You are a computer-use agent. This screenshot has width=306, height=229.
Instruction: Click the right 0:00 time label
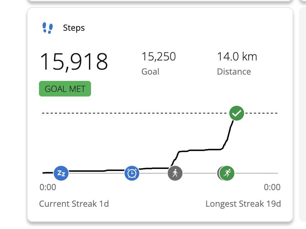[272, 187]
